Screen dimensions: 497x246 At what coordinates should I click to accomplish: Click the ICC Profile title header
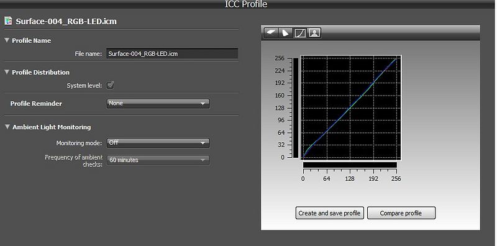(246, 4)
